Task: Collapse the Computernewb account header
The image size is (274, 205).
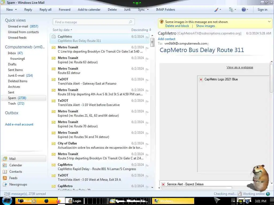Action: (x=25, y=47)
